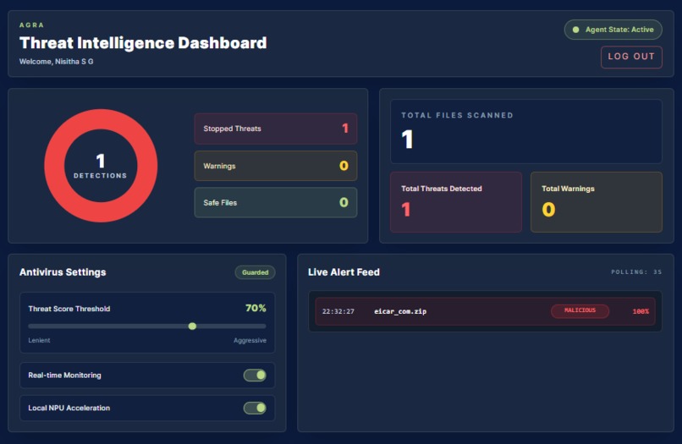Click the Threat Score Threshold slider handle
Screen dimensions: 682x444
click(x=192, y=326)
